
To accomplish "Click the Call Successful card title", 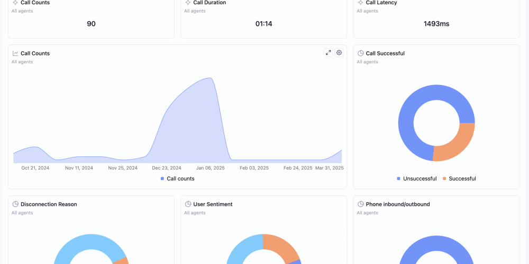I will (385, 53).
